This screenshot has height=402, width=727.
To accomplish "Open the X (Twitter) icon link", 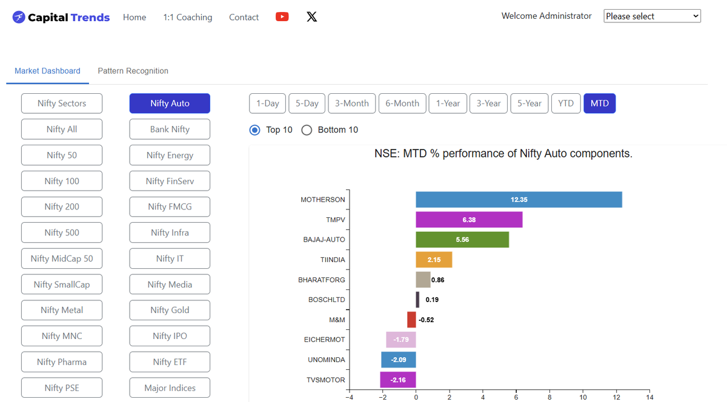I will click(x=311, y=16).
